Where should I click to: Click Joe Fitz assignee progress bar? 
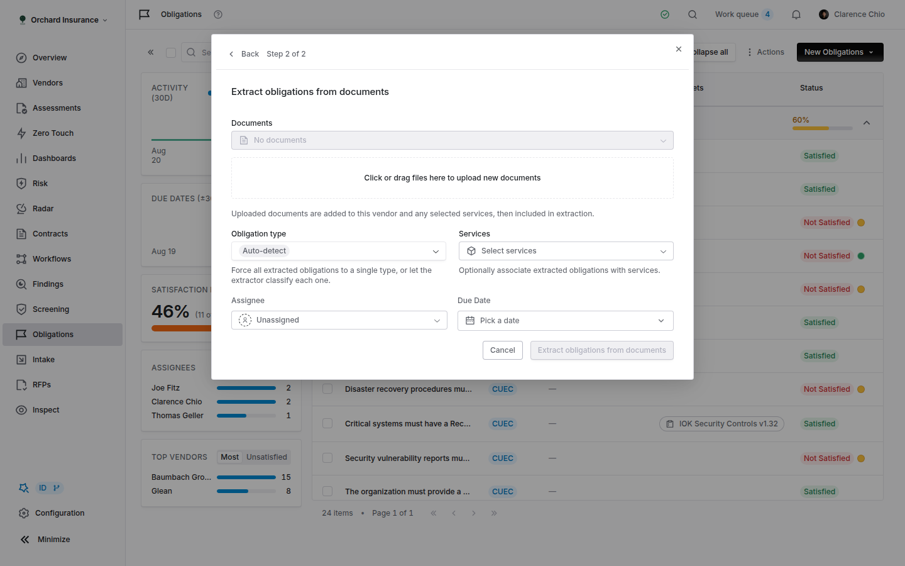[x=246, y=388]
